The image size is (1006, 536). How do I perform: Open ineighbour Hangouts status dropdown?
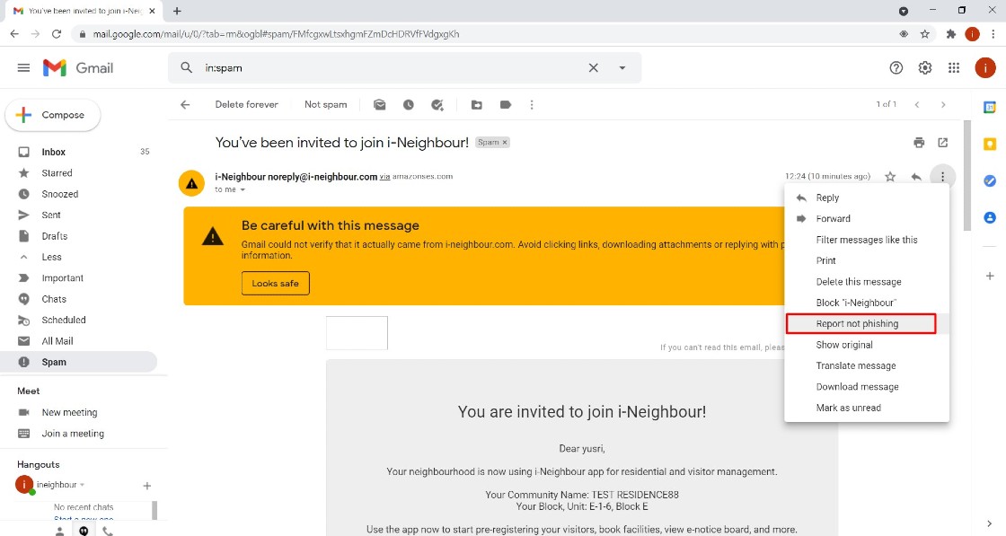[82, 485]
